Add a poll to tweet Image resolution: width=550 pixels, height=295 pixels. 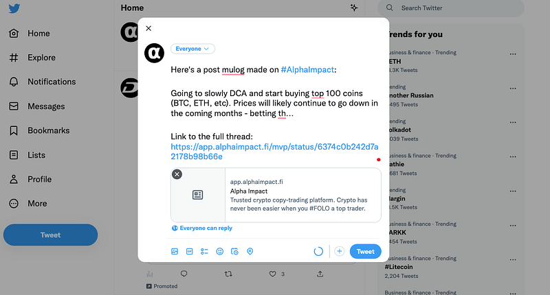204,252
